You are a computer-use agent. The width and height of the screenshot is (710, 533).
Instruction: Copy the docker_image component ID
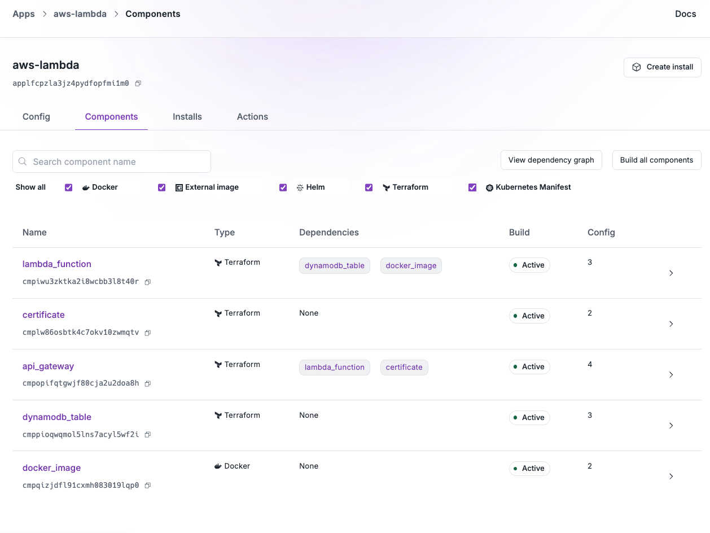147,486
